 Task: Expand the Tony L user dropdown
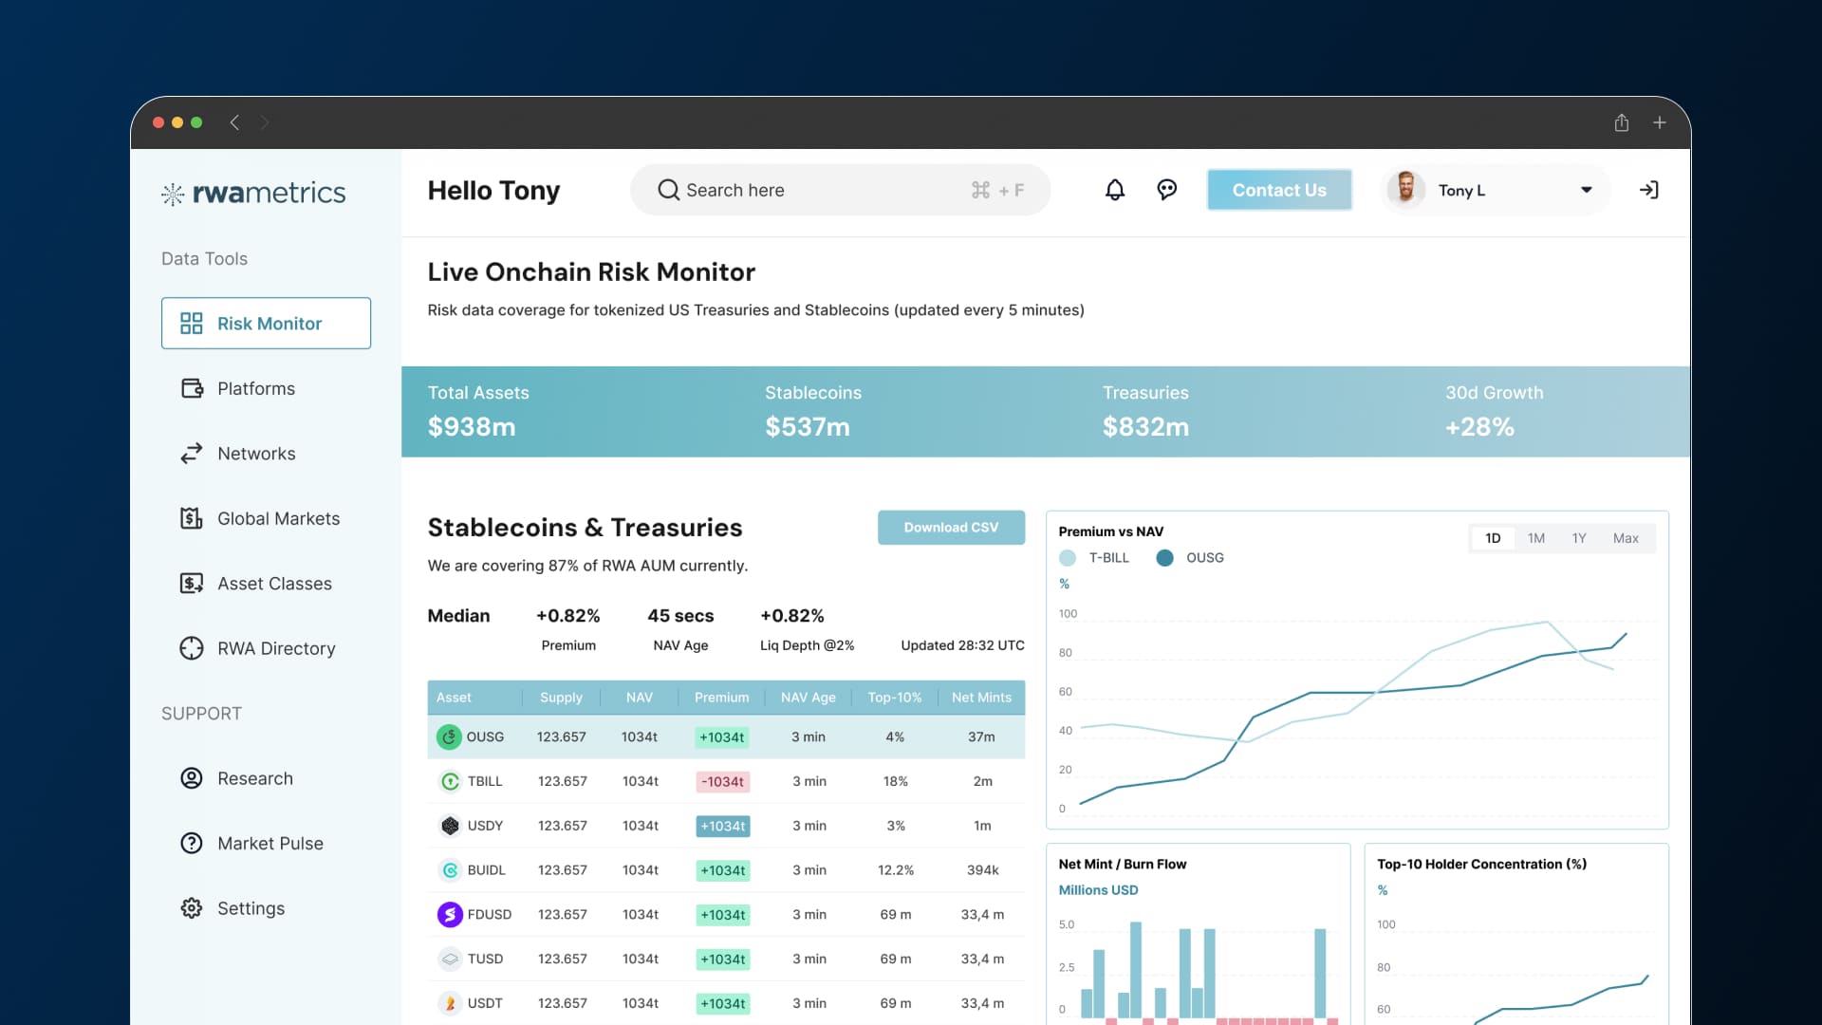[x=1587, y=190]
